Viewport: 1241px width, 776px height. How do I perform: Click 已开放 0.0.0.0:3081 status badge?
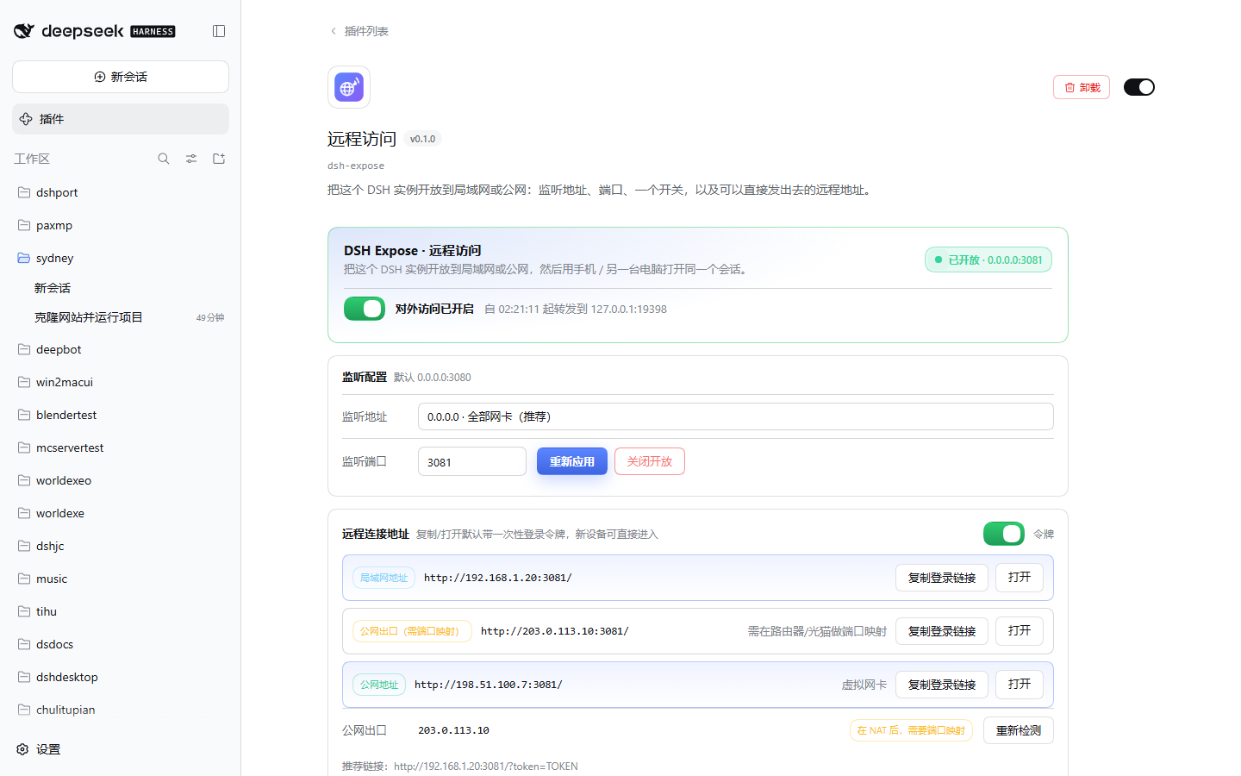click(x=988, y=260)
